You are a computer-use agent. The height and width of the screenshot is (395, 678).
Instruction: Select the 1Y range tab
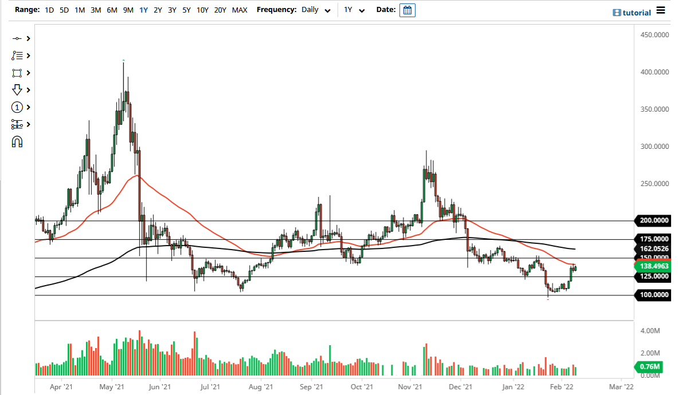143,10
